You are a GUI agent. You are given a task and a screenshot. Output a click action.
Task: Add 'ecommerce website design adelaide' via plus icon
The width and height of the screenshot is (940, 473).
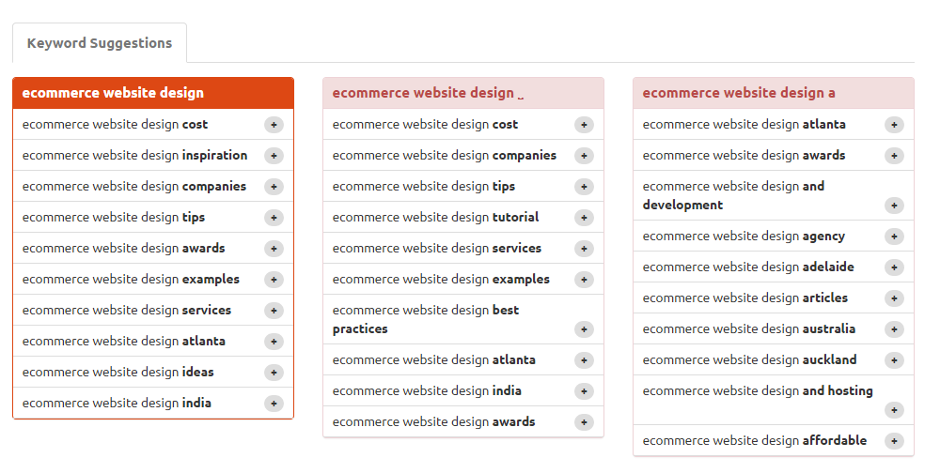click(x=894, y=267)
